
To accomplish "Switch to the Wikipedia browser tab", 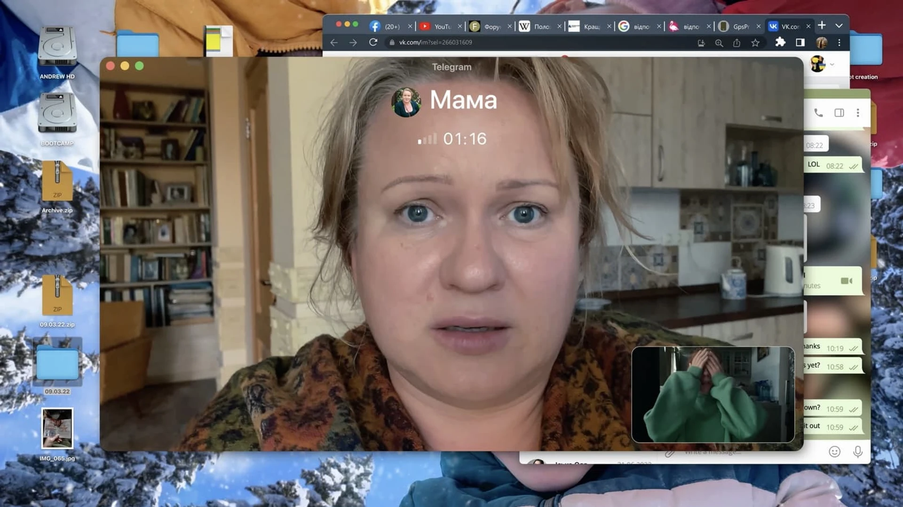I will [535, 26].
